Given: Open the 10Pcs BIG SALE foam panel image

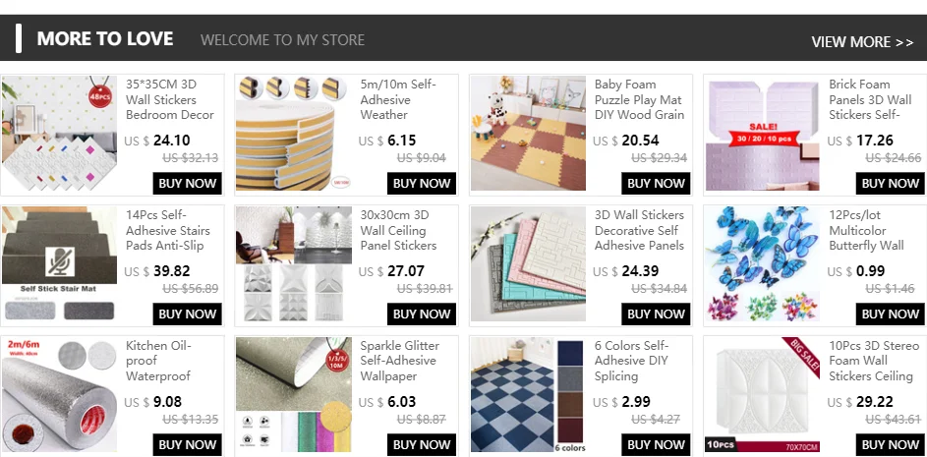Looking at the screenshot, I should click(x=762, y=394).
